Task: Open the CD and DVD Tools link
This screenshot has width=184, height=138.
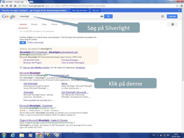Action: click(31, 60)
